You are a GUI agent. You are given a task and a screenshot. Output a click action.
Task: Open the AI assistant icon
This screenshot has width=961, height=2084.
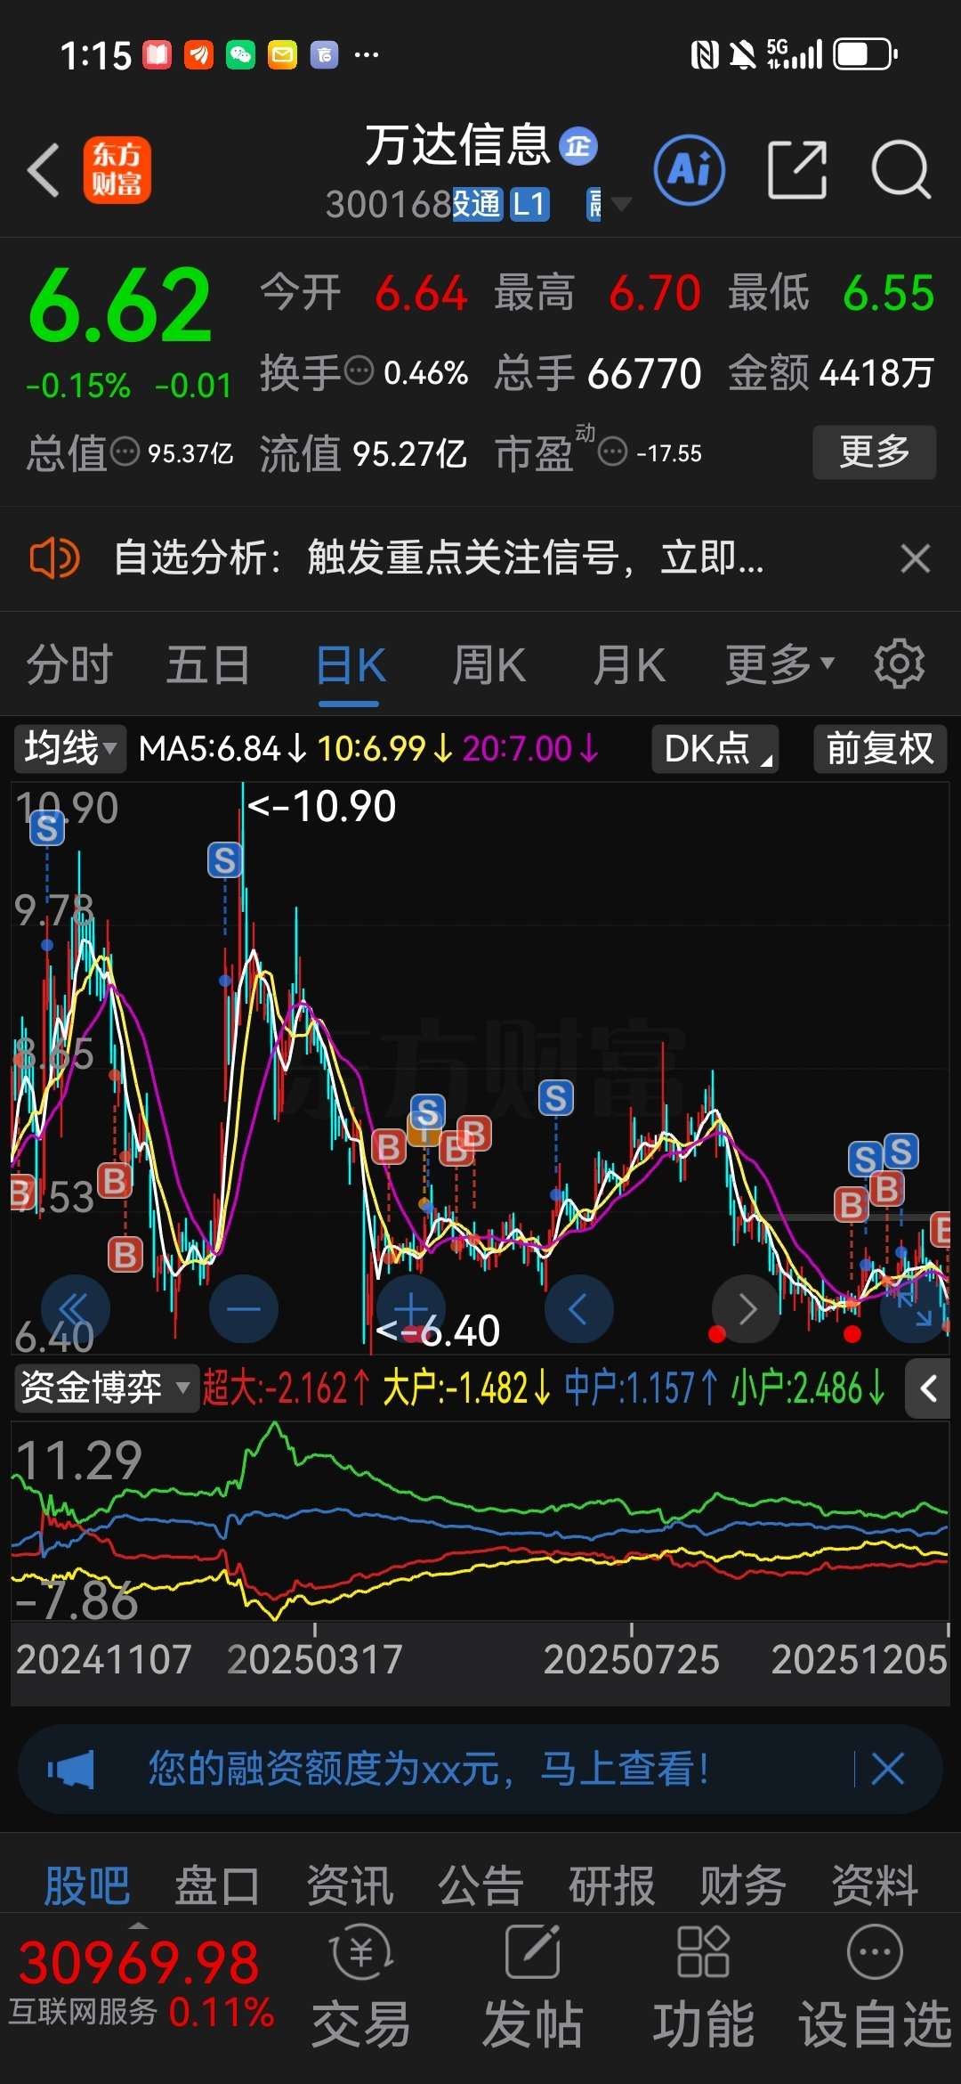(x=689, y=169)
